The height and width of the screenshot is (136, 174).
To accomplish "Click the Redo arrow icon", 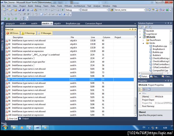I will pyautogui.click(x=46, y=10).
